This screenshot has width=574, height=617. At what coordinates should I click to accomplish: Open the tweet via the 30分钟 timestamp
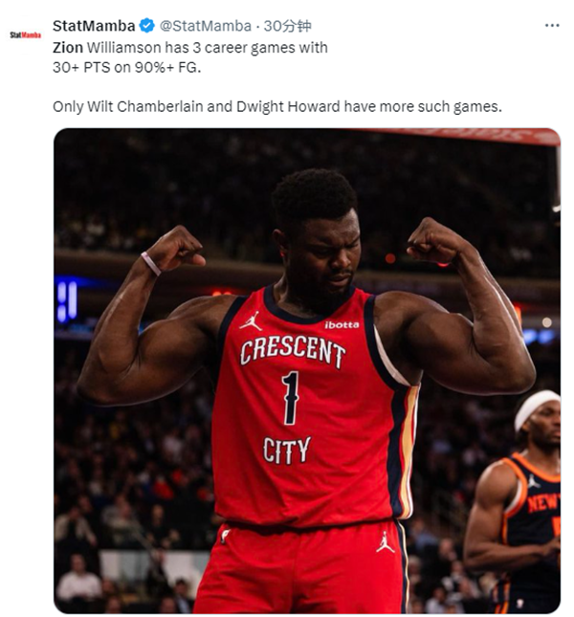(287, 26)
